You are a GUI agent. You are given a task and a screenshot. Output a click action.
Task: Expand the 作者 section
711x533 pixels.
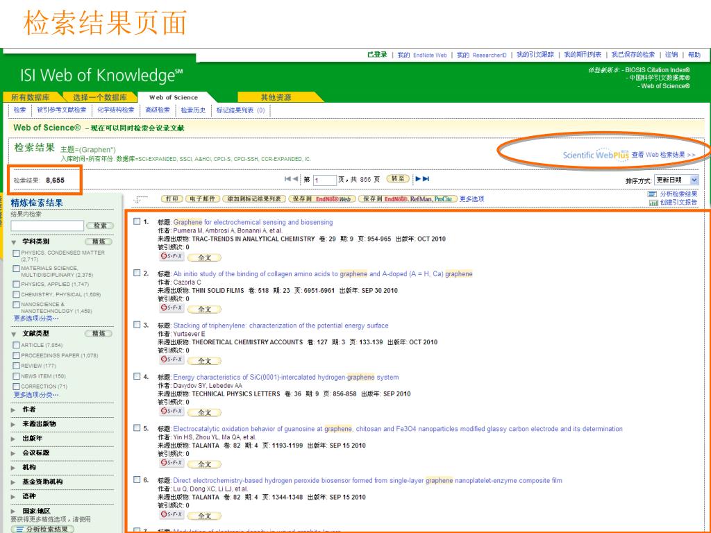14,410
